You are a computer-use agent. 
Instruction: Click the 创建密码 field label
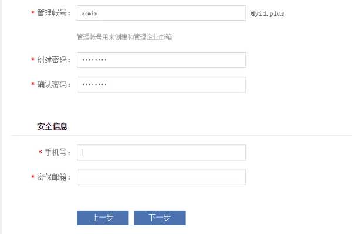tap(53, 60)
